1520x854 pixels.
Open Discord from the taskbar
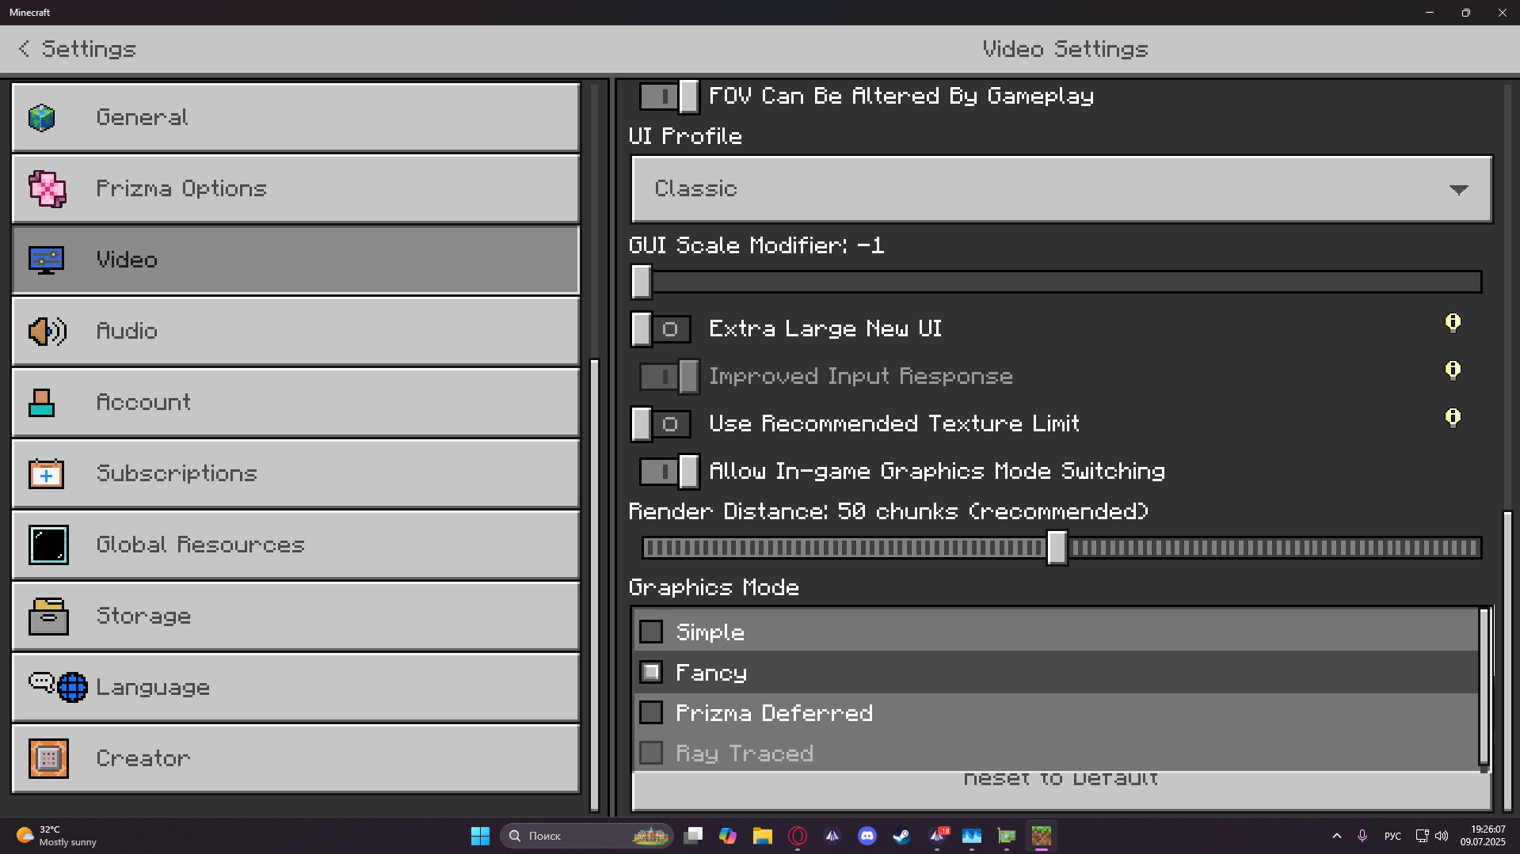(x=867, y=836)
